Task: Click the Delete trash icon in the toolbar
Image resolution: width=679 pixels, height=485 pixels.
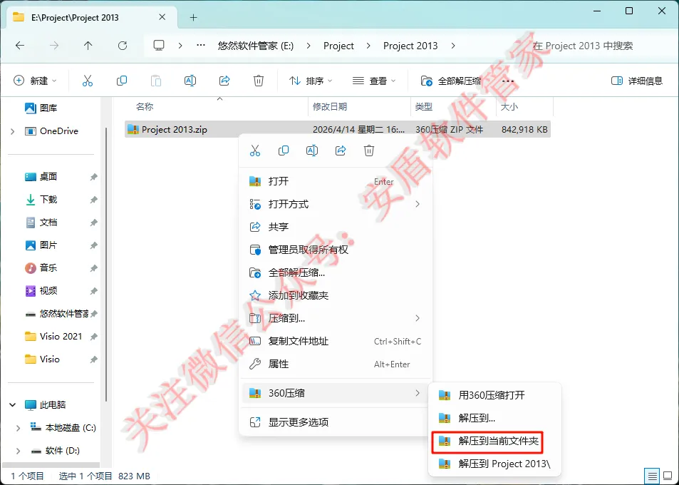Action: tap(259, 81)
